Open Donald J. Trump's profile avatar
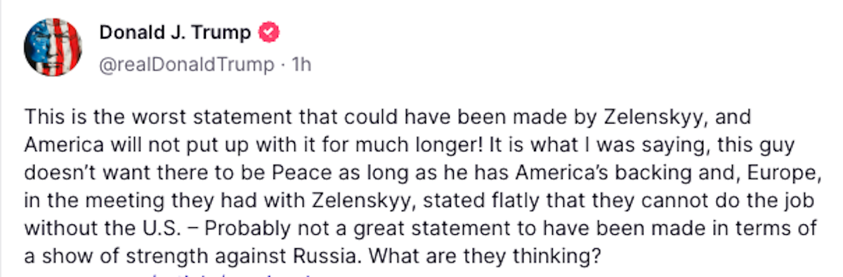The image size is (843, 277). pos(53,48)
